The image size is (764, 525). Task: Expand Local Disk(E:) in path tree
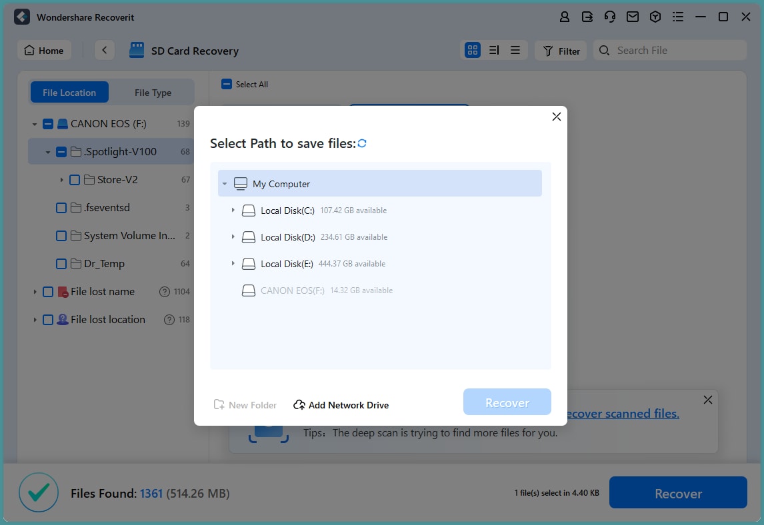(x=233, y=263)
